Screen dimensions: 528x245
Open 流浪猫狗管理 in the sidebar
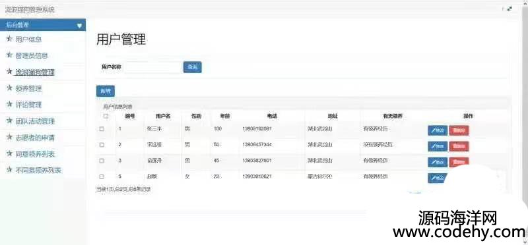(x=35, y=72)
